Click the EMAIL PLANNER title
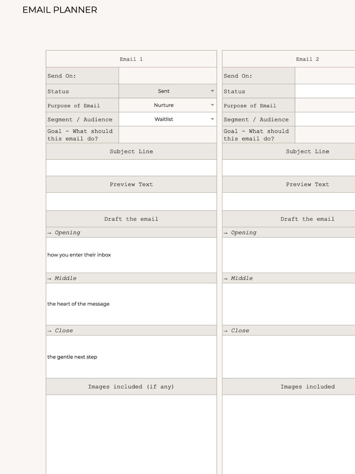 (x=60, y=10)
